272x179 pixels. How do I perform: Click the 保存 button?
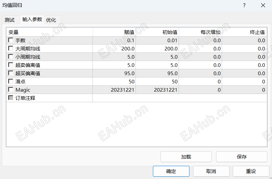click(242, 157)
